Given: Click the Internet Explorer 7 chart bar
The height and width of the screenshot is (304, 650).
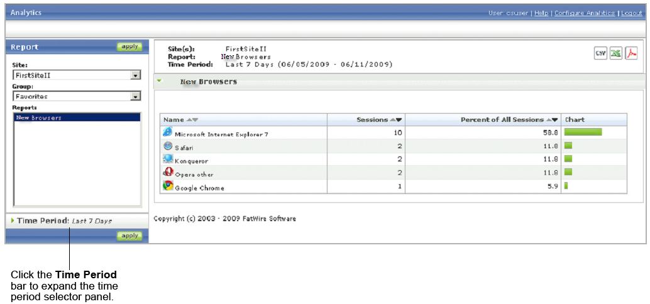Looking at the screenshot, I should pyautogui.click(x=583, y=132).
